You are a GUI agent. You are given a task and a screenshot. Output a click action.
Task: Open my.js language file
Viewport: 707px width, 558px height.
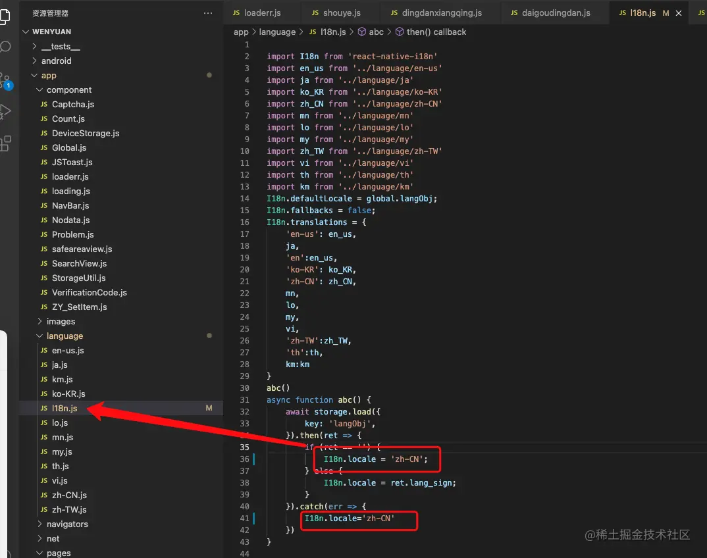(62, 451)
